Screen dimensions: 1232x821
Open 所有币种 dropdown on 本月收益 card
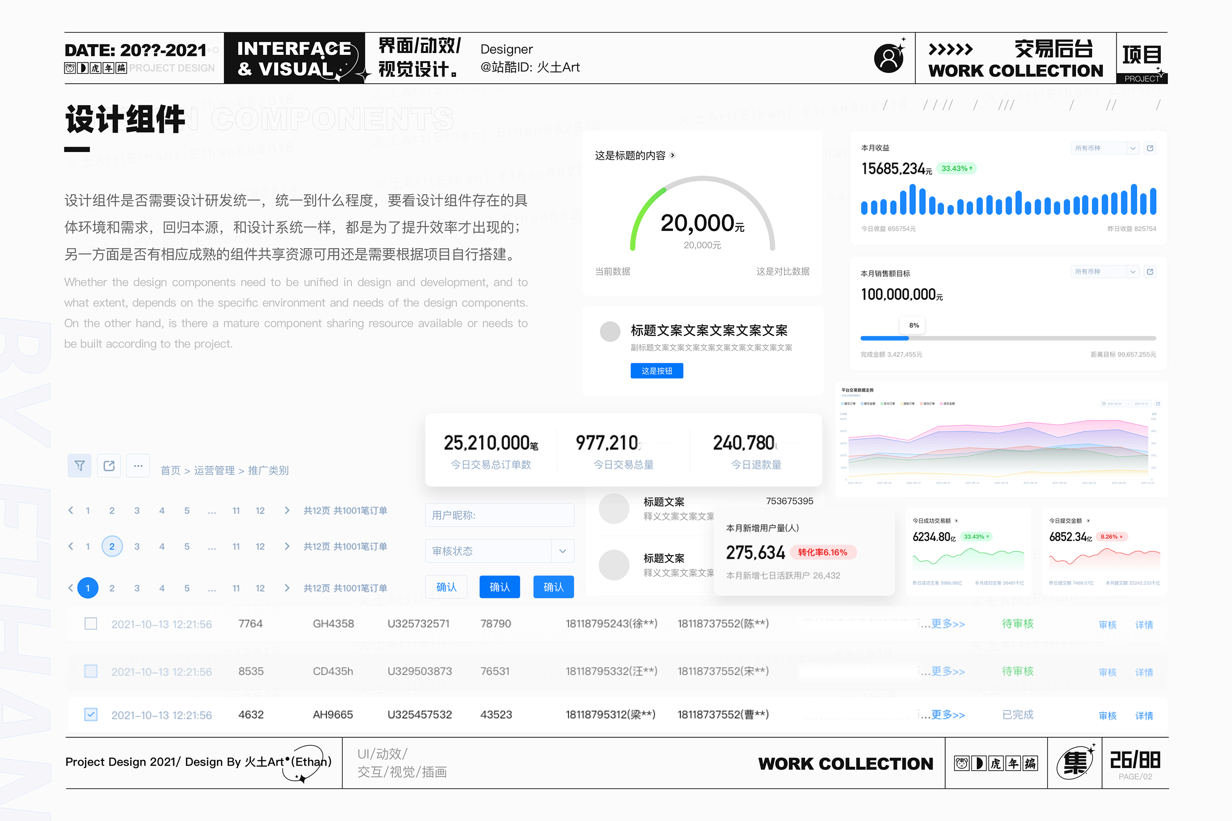coord(1105,148)
